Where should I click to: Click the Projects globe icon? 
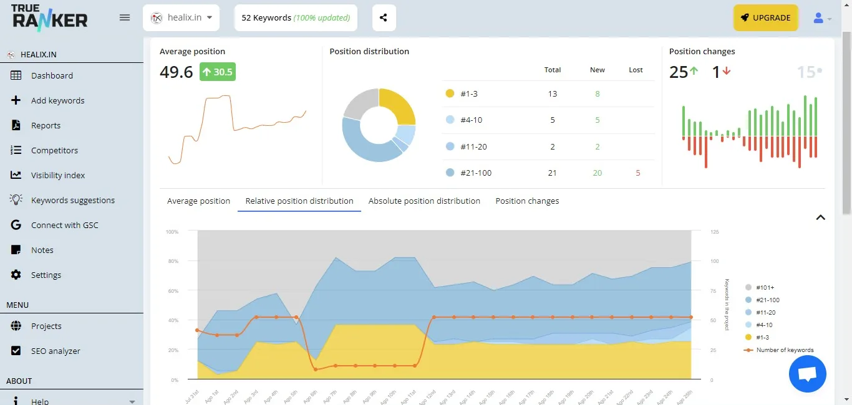point(16,326)
